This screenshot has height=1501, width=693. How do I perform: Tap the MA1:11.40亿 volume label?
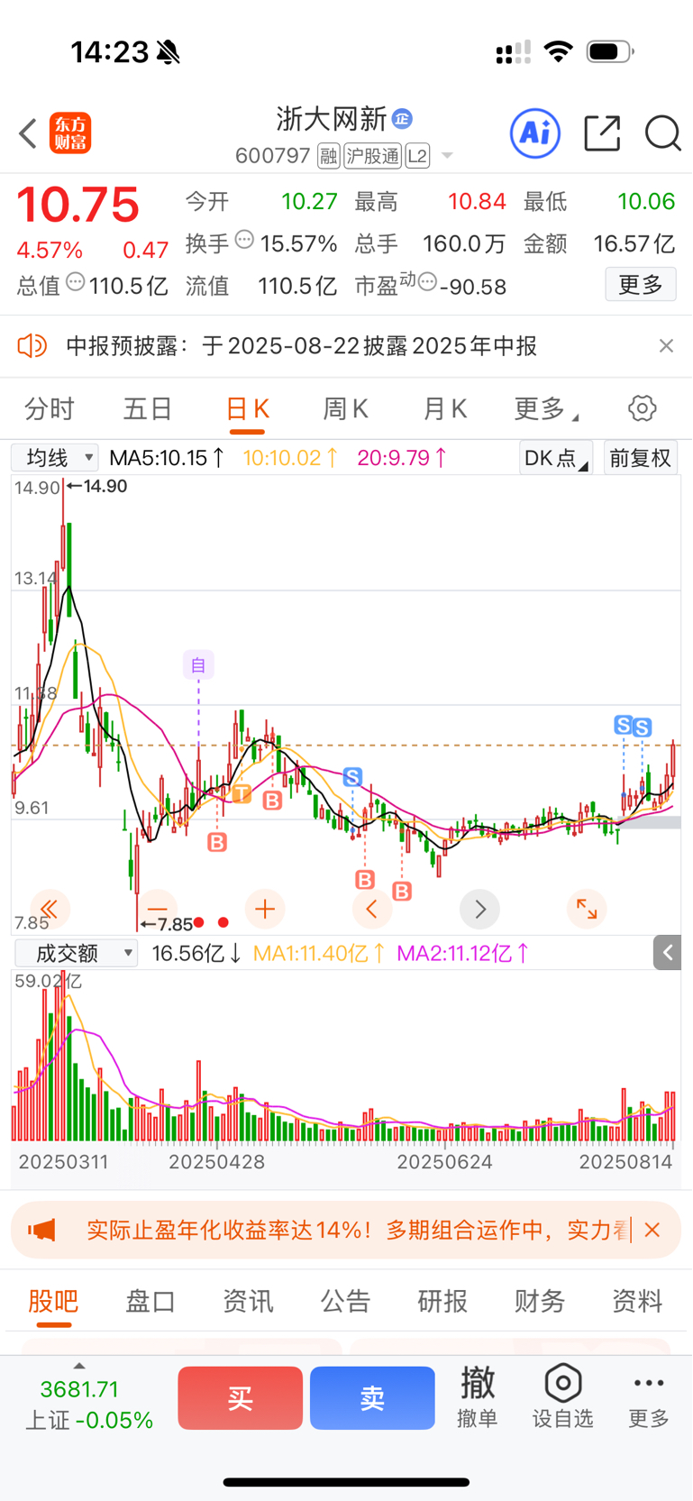(x=319, y=953)
